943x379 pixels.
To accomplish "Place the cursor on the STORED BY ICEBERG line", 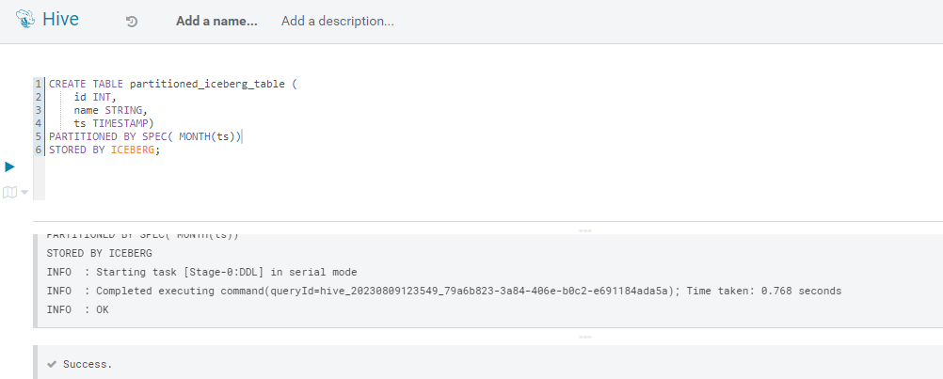I will click(x=104, y=150).
